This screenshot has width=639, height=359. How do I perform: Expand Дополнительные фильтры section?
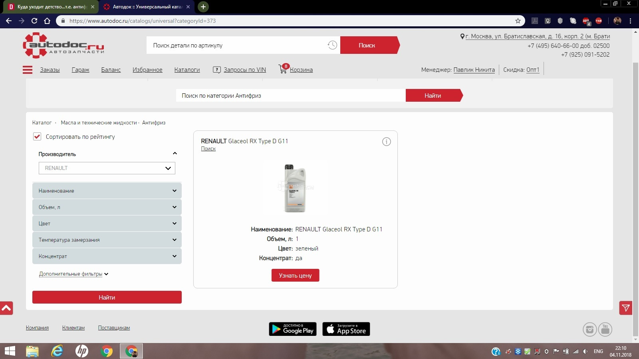tap(73, 274)
